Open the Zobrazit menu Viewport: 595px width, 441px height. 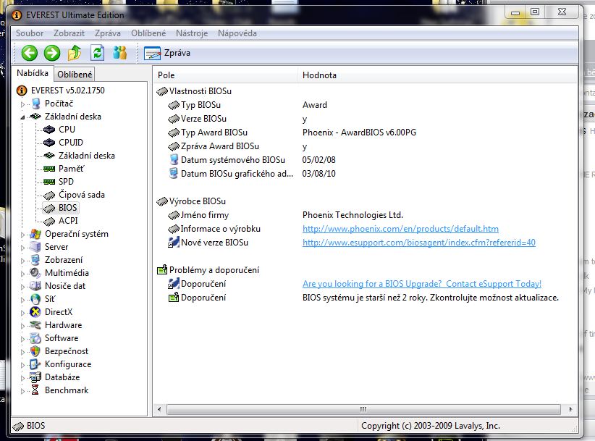pyautogui.click(x=69, y=33)
